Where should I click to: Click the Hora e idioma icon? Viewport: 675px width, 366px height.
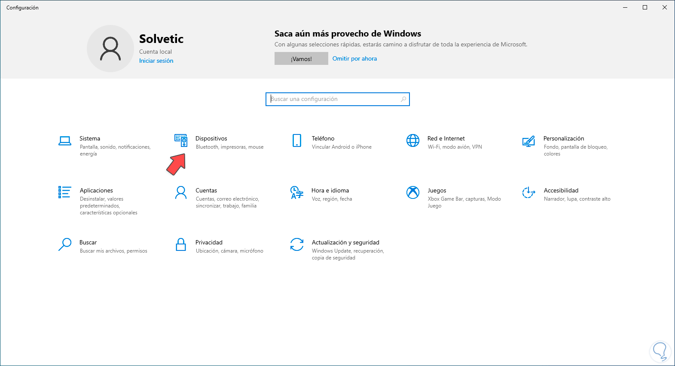coord(297,192)
